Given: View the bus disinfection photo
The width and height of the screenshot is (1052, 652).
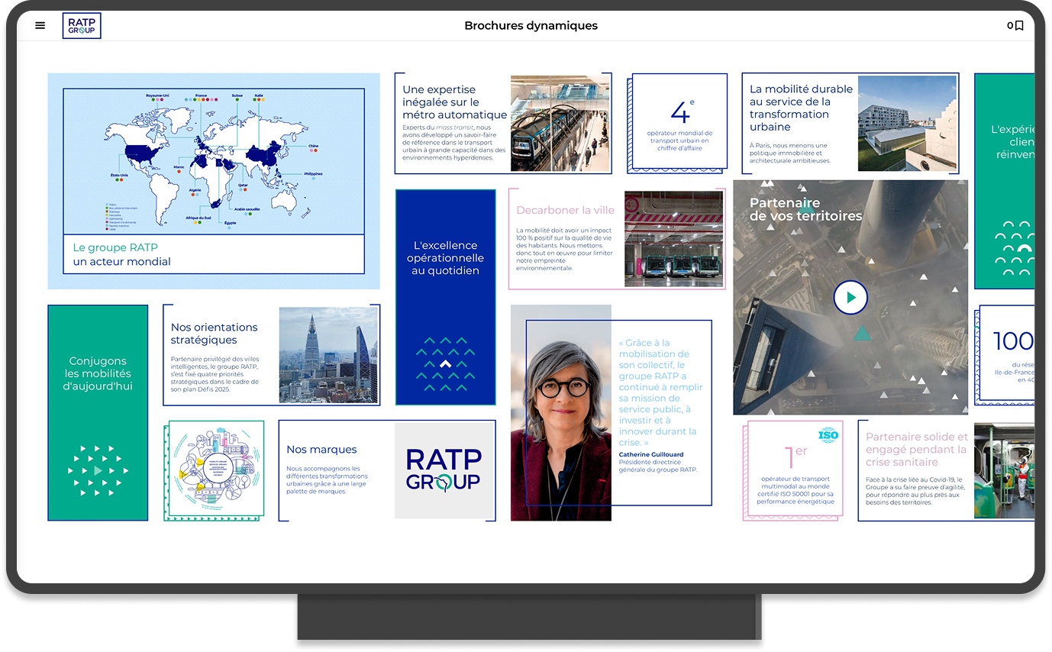Looking at the screenshot, I should [1005, 471].
